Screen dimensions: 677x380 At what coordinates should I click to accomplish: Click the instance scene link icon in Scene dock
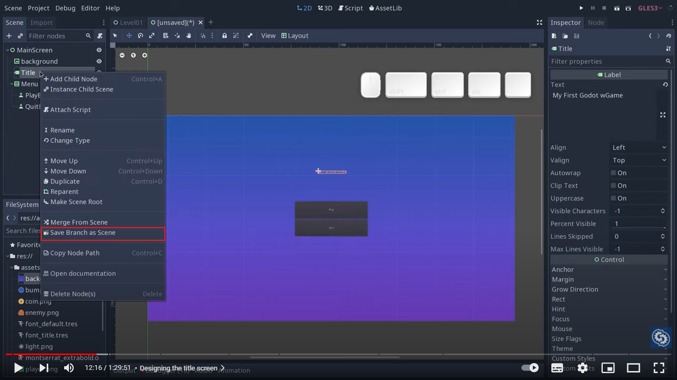(20, 35)
